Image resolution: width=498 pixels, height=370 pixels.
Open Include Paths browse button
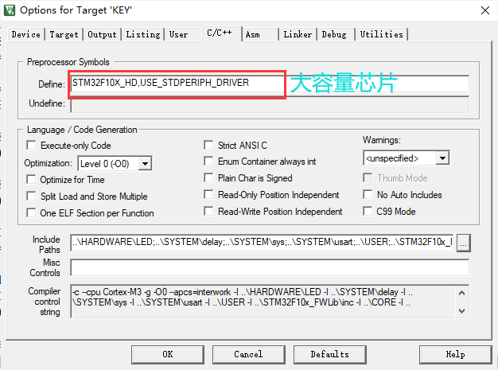click(463, 243)
